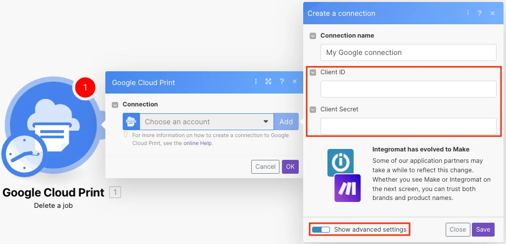The height and width of the screenshot is (244, 506).
Task: Click the Show advanced settings label
Action: [x=370, y=230]
